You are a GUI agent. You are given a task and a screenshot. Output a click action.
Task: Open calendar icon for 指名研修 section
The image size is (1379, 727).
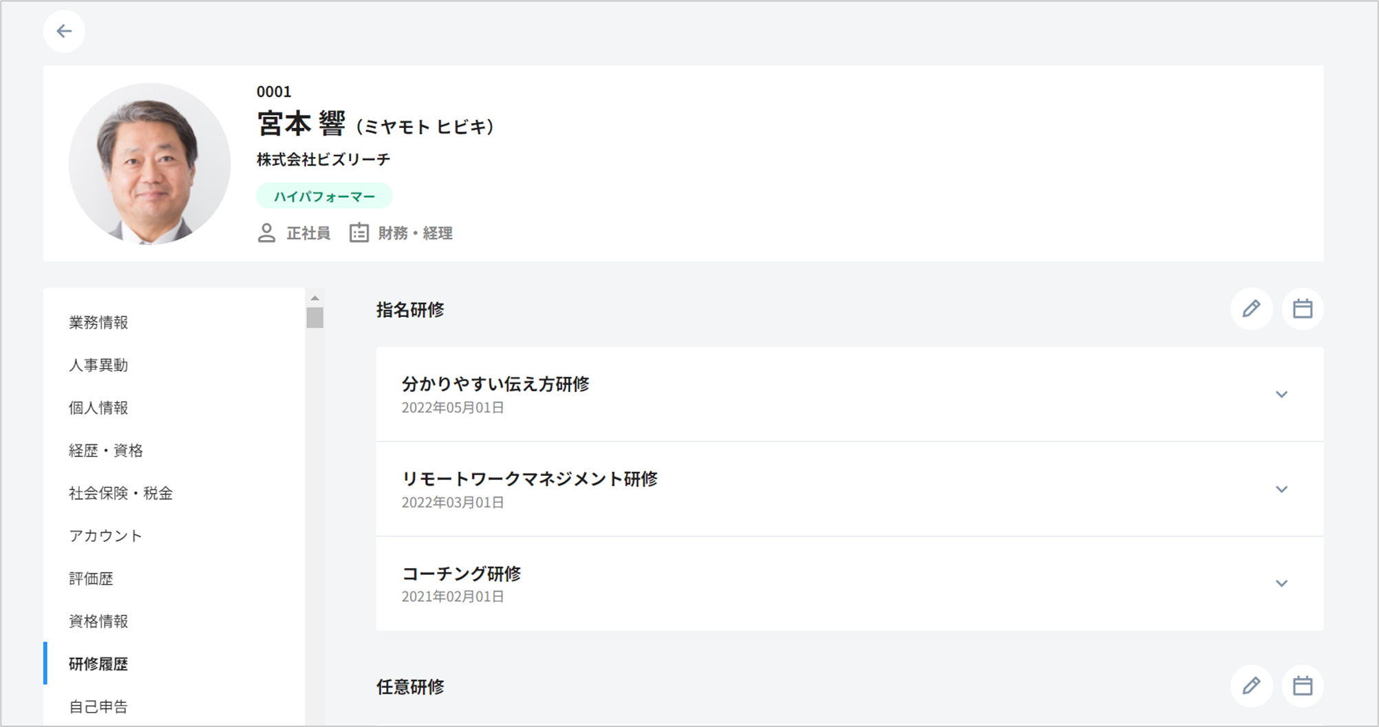(1302, 309)
